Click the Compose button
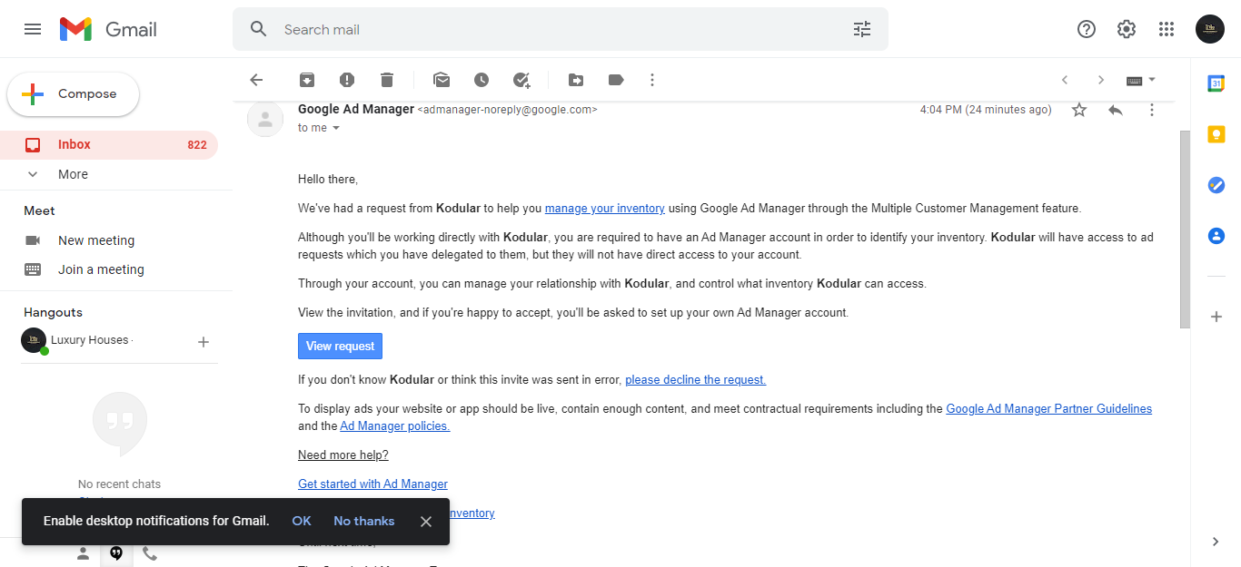Image resolution: width=1241 pixels, height=567 pixels. pyautogui.click(x=74, y=94)
